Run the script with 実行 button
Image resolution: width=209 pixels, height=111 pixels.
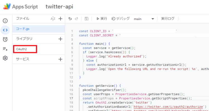102,19
